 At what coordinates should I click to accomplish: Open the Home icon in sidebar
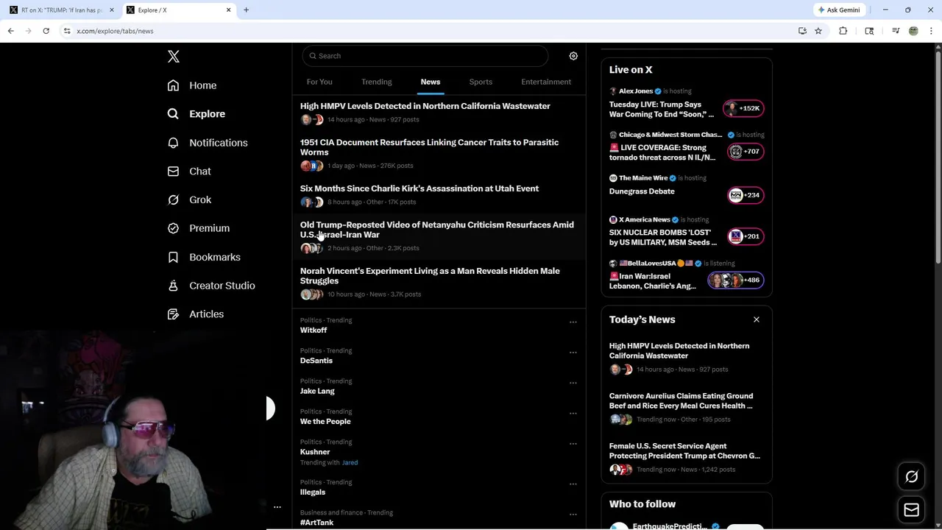point(173,85)
